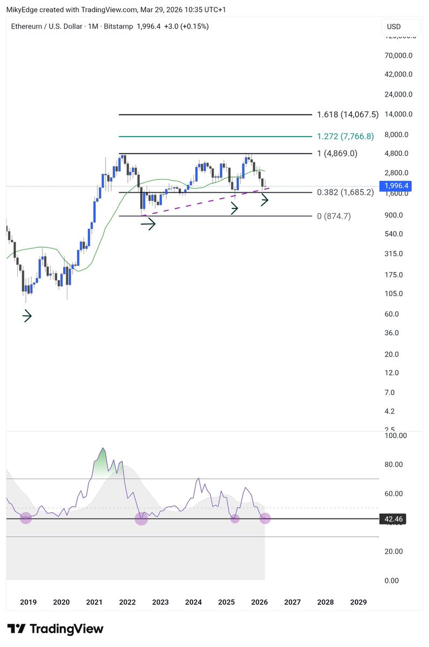This screenshot has width=429, height=647.
Task: Click the 4,800.0 price axis label
Action: [397, 153]
